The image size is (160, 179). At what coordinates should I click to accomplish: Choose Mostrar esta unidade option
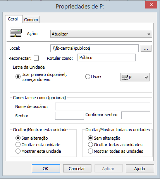18,151
